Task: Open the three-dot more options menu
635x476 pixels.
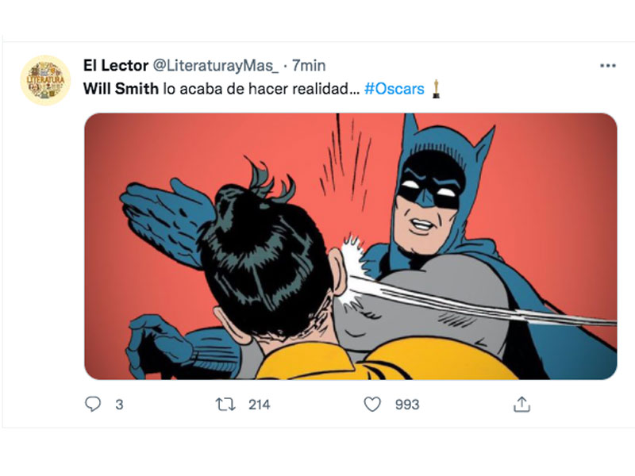Action: pyautogui.click(x=607, y=65)
